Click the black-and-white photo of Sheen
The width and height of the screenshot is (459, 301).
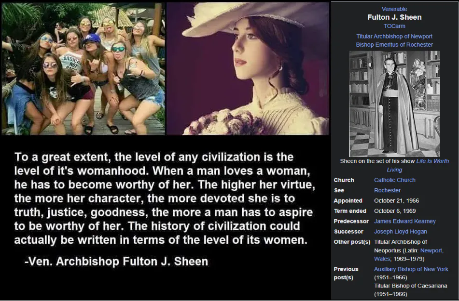(395, 104)
